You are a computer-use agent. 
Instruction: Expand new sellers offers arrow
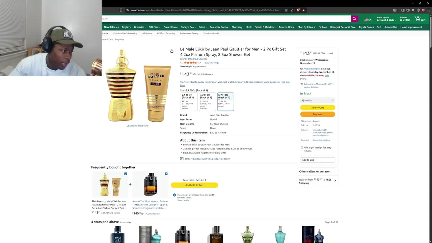(335, 181)
